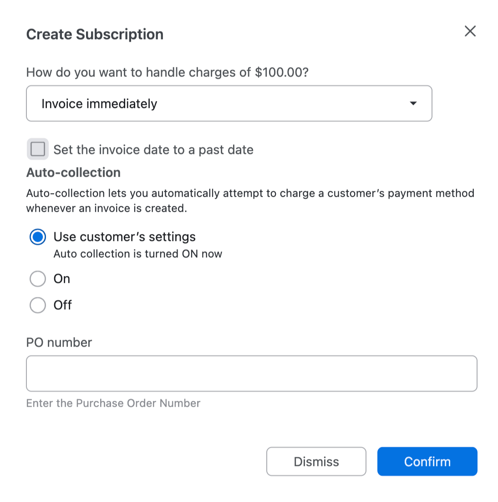Click the Auto-collection section heading

click(x=73, y=173)
